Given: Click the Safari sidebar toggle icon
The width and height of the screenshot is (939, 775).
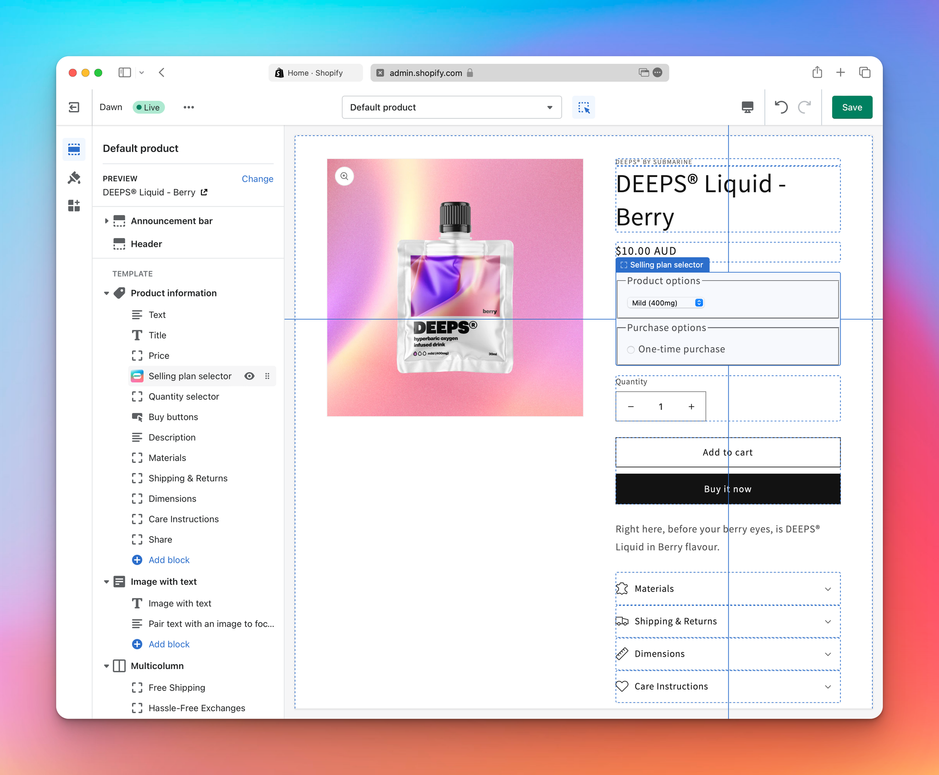Looking at the screenshot, I should click(x=124, y=72).
